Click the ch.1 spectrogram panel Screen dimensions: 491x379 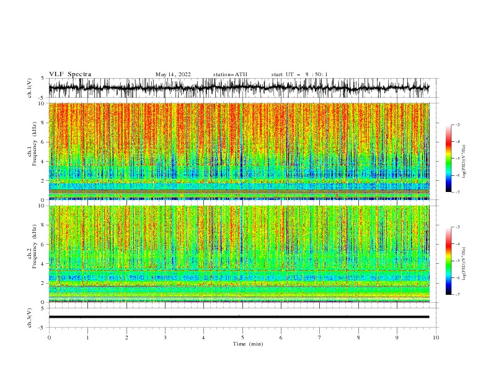[239, 151]
